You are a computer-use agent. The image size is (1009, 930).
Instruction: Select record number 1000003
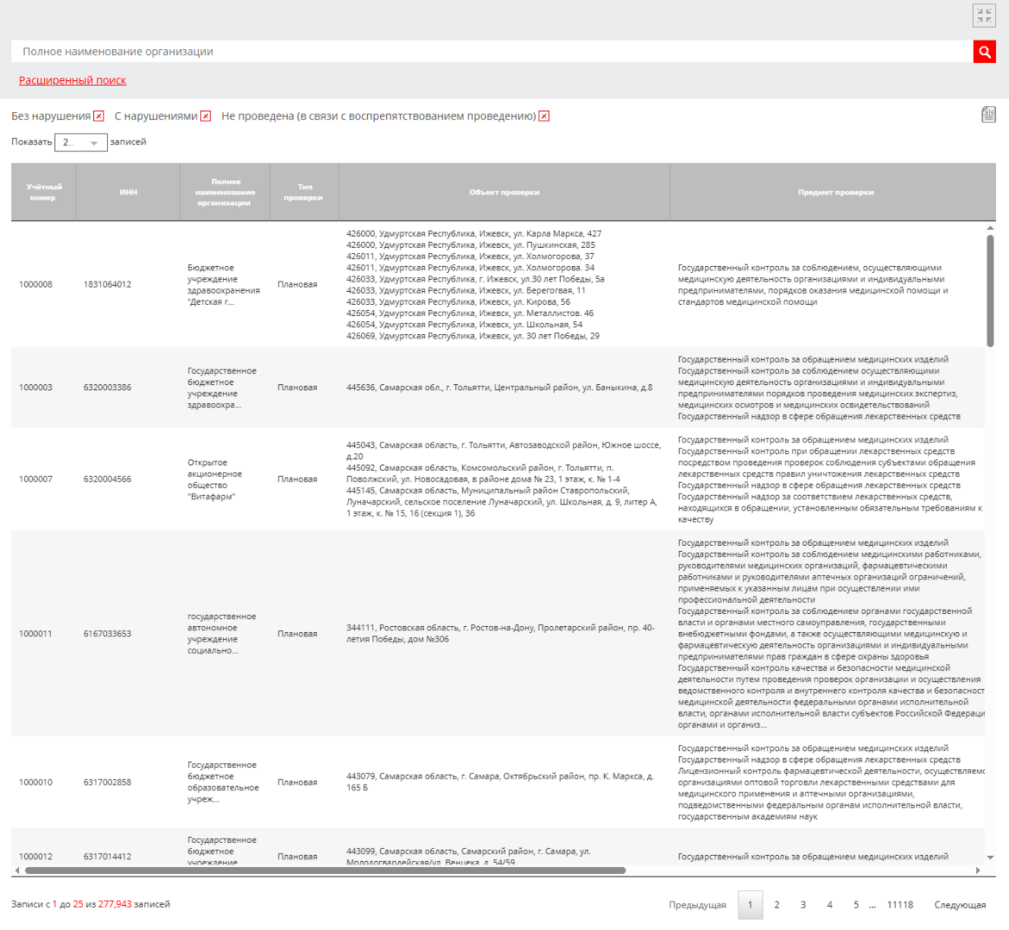(x=35, y=387)
